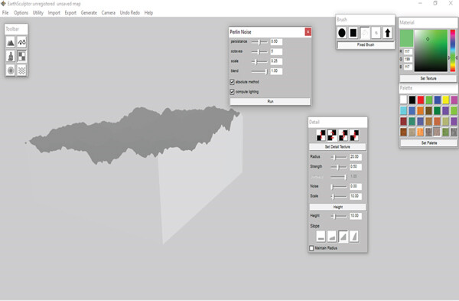Select the steepest slope icon

tap(354, 236)
